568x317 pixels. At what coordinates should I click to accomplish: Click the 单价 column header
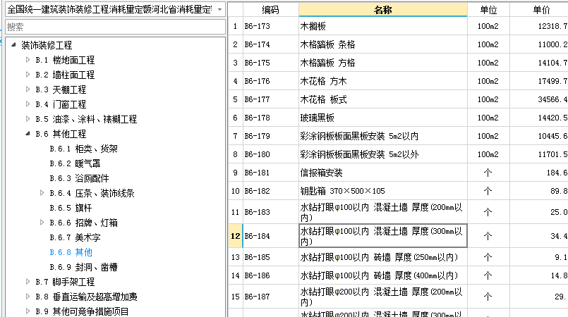tap(540, 10)
